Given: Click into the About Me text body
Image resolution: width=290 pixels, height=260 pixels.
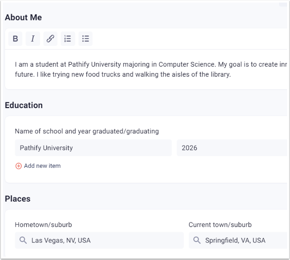Looking at the screenshot, I should pyautogui.click(x=146, y=69).
